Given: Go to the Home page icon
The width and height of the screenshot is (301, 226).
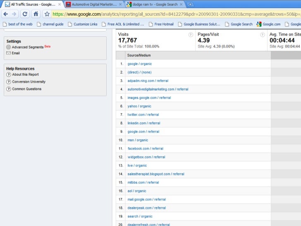Looking at the screenshot, I should [36, 14].
